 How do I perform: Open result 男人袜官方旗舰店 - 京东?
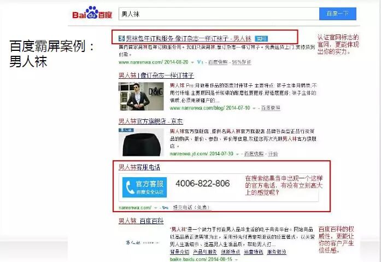[151, 121]
